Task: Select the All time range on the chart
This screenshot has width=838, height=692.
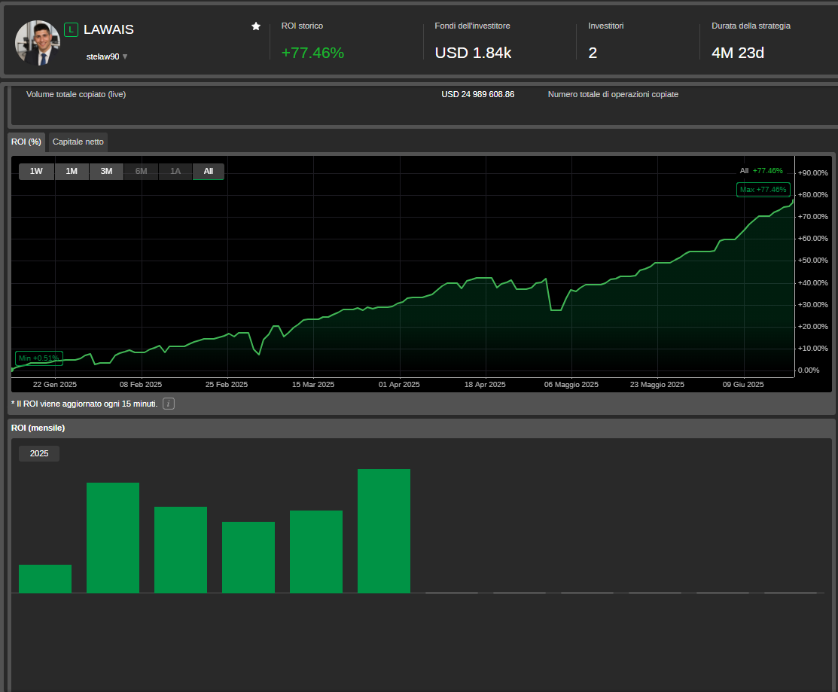Action: (209, 171)
